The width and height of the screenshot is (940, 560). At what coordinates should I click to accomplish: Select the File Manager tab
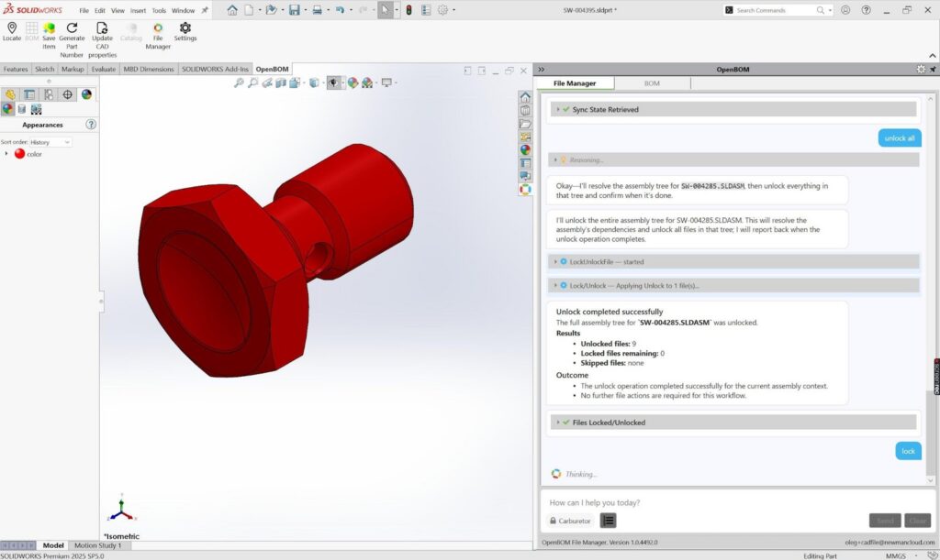point(575,83)
